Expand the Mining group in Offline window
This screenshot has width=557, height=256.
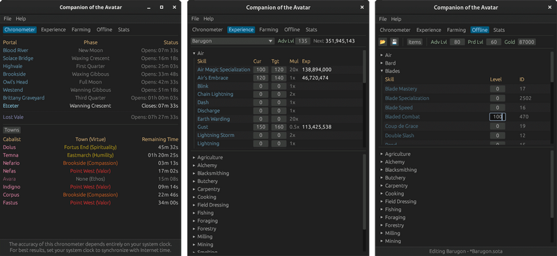point(382,241)
